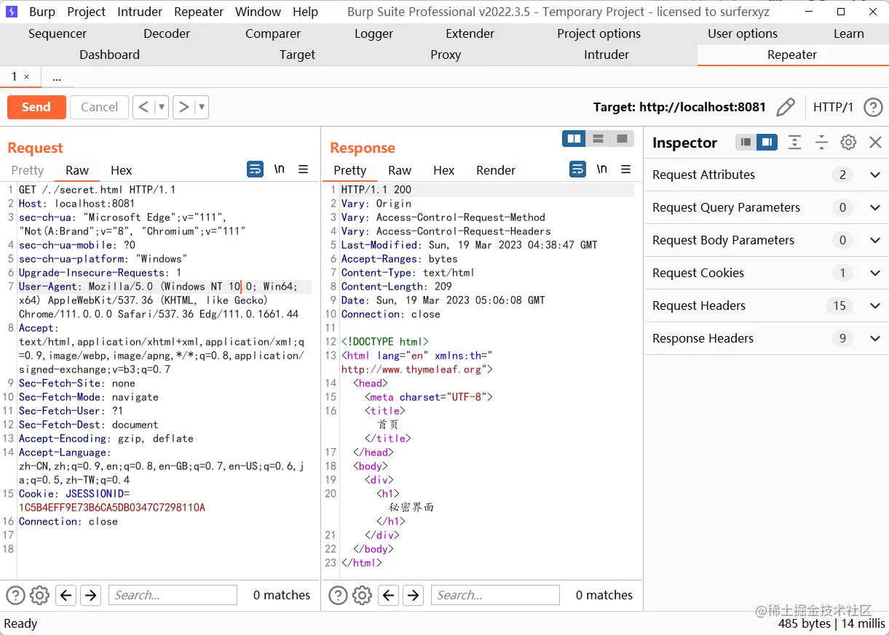889x635 pixels.
Task: Click the JSESSIONID cookie value text
Action: point(112,508)
